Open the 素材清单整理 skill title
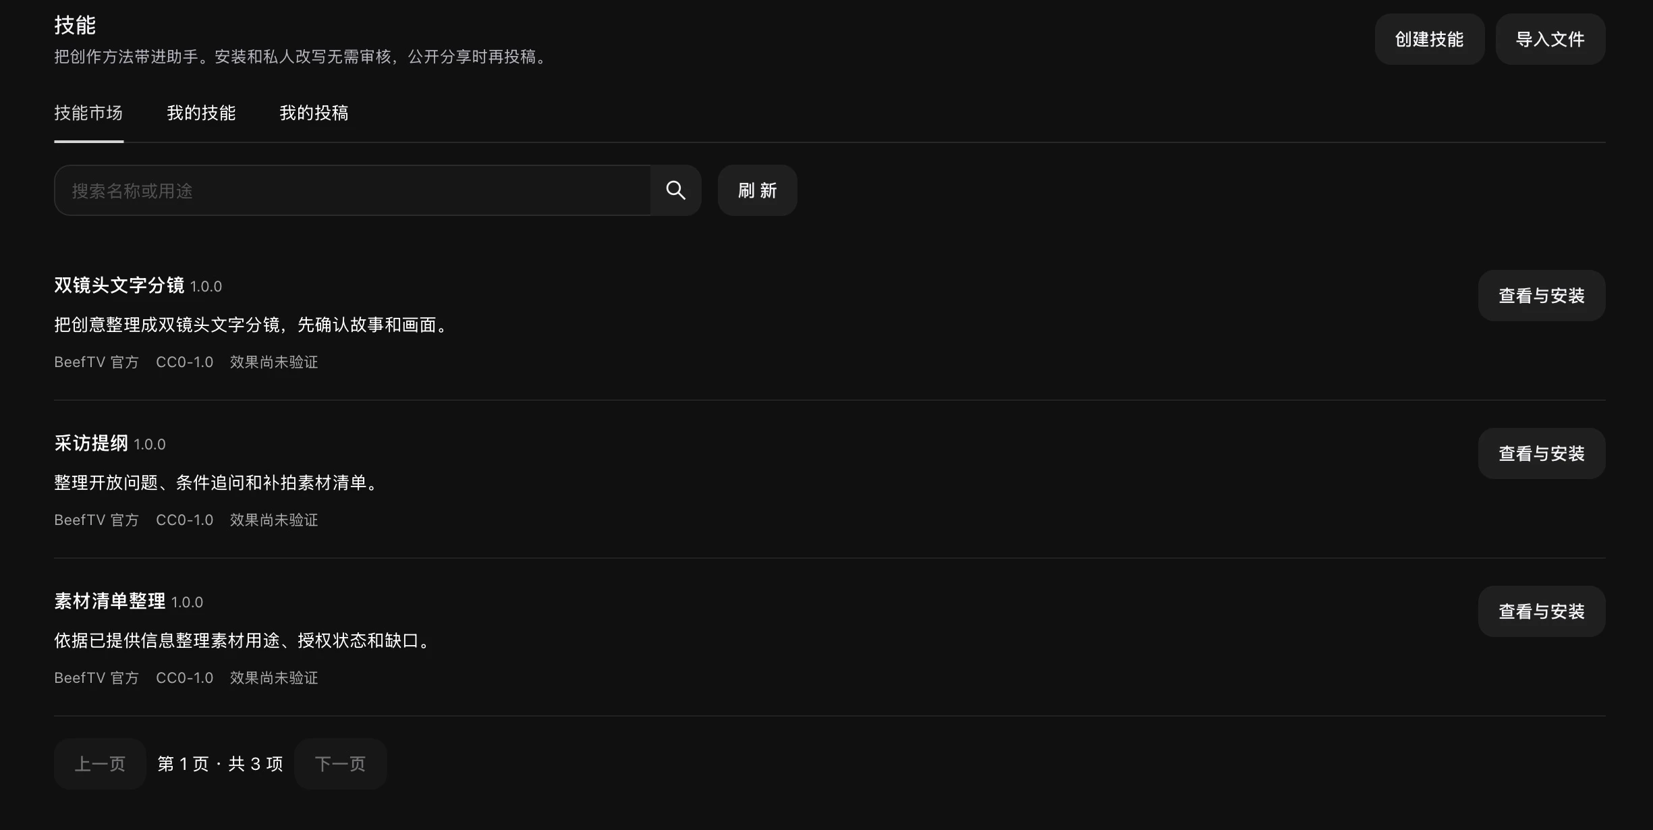This screenshot has height=830, width=1653. coord(110,601)
